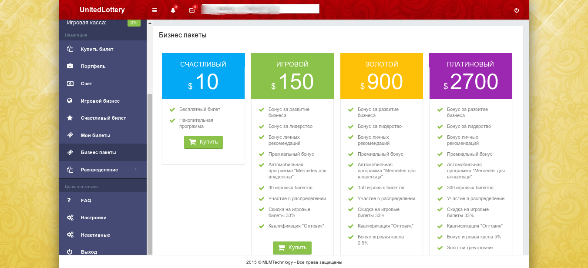588x268 pixels.
Task: Click Игровая касса 0% badge
Action: tap(134, 23)
